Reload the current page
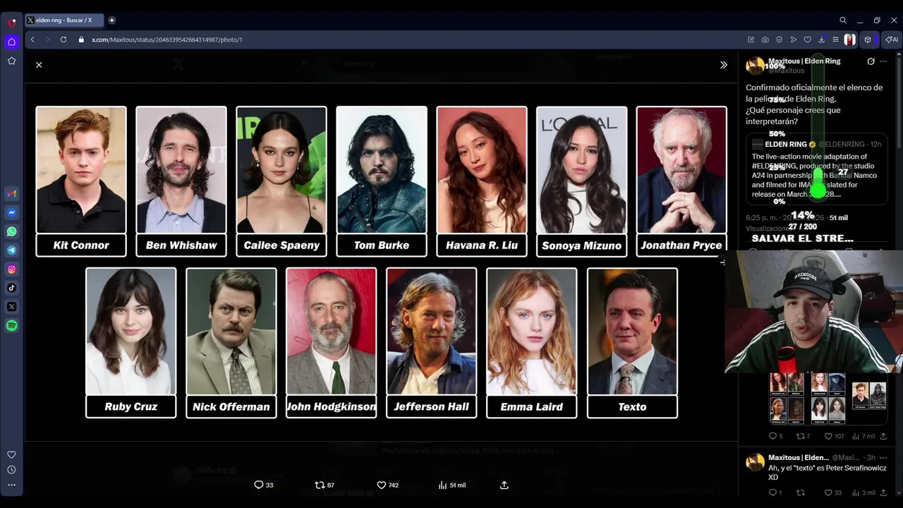This screenshot has height=508, width=903. (x=63, y=40)
